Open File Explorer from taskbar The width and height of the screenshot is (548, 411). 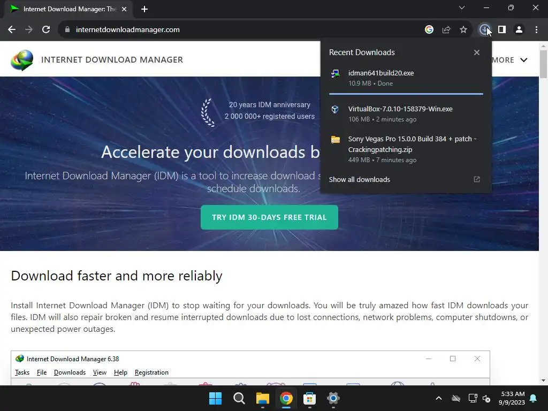pos(262,398)
